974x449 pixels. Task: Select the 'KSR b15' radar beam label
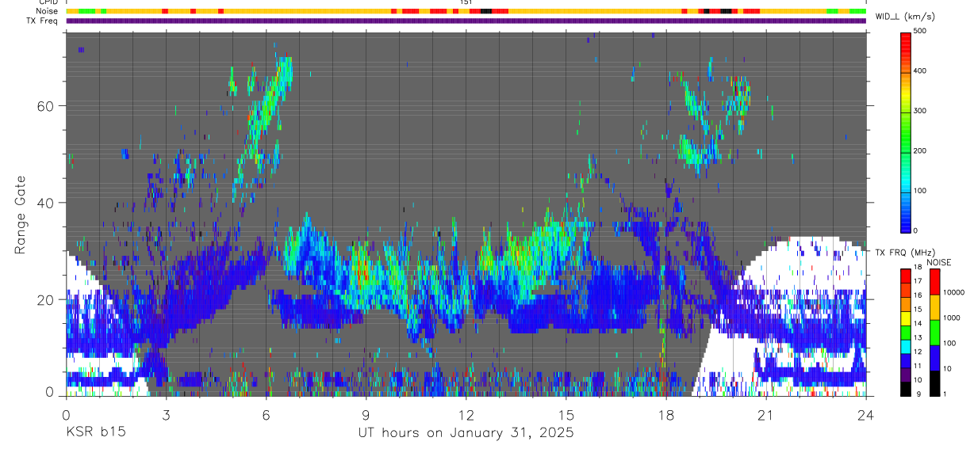pos(95,433)
